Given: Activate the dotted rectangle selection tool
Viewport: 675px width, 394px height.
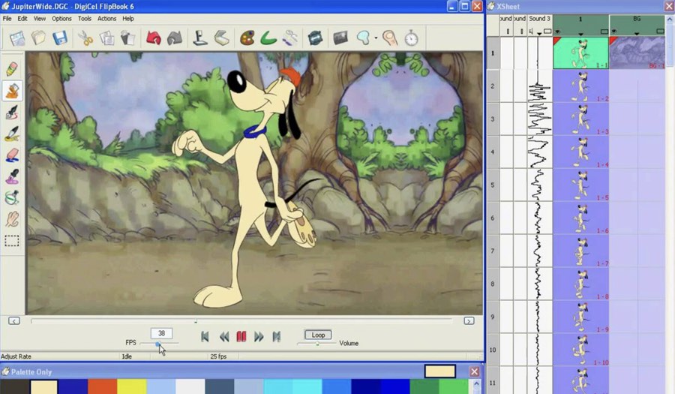Looking at the screenshot, I should tap(12, 241).
